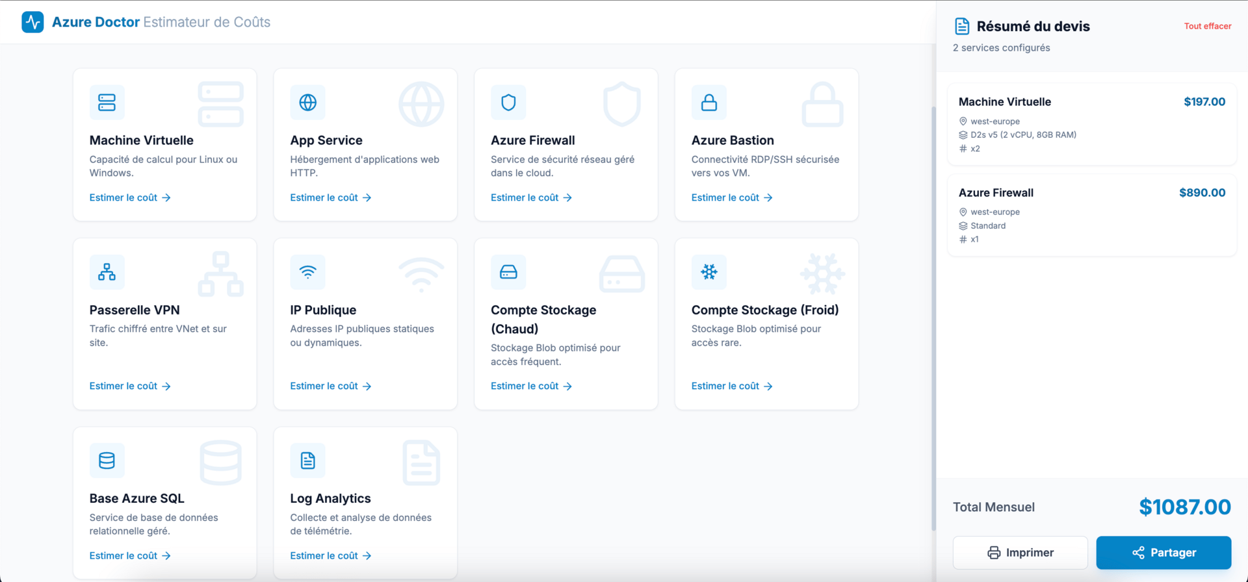Viewport: 1248px width, 582px height.
Task: Click the Azure Bastion padlock icon
Action: pyautogui.click(x=709, y=103)
